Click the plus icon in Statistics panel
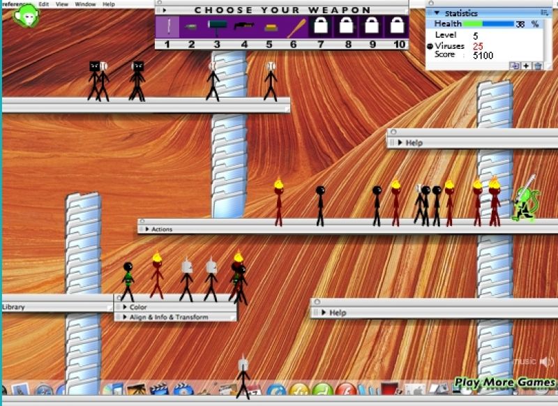558x406 pixels. [x=526, y=66]
